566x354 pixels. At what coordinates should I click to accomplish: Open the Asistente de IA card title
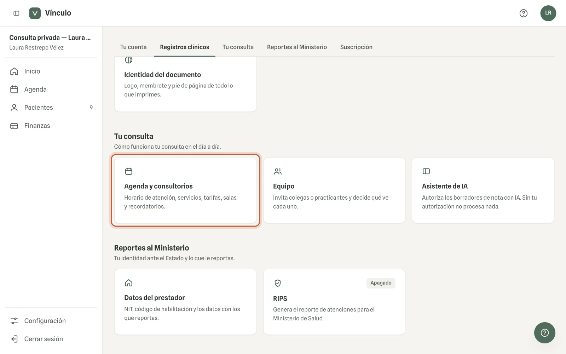(x=445, y=186)
